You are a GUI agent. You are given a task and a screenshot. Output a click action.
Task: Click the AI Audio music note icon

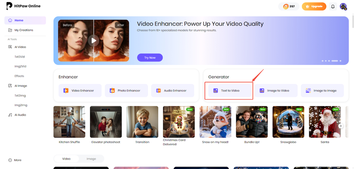(10, 115)
